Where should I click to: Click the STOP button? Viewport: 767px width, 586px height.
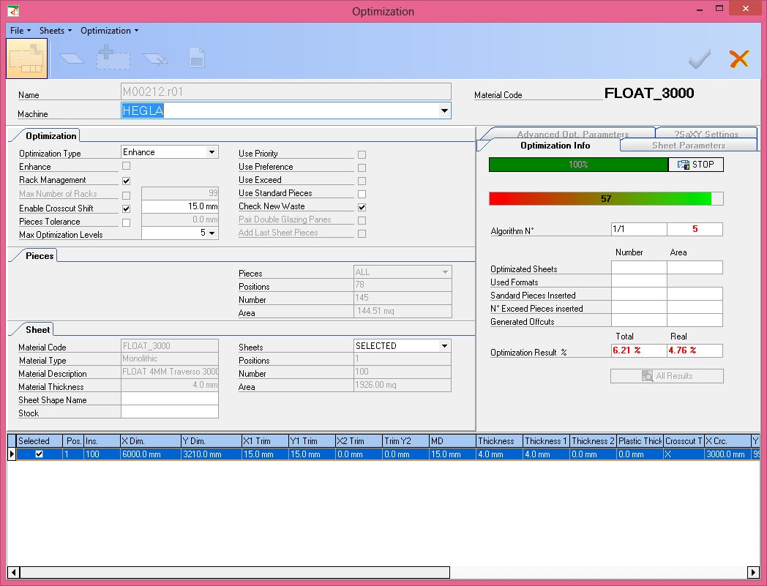tap(695, 165)
